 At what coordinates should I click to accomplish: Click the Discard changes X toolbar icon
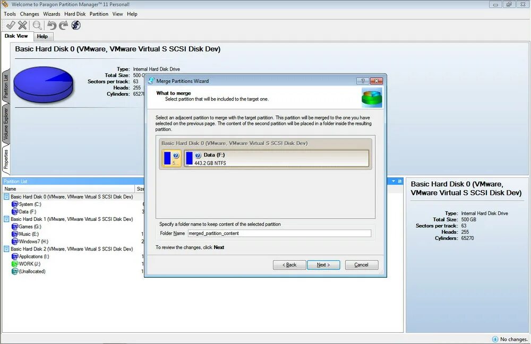22,25
